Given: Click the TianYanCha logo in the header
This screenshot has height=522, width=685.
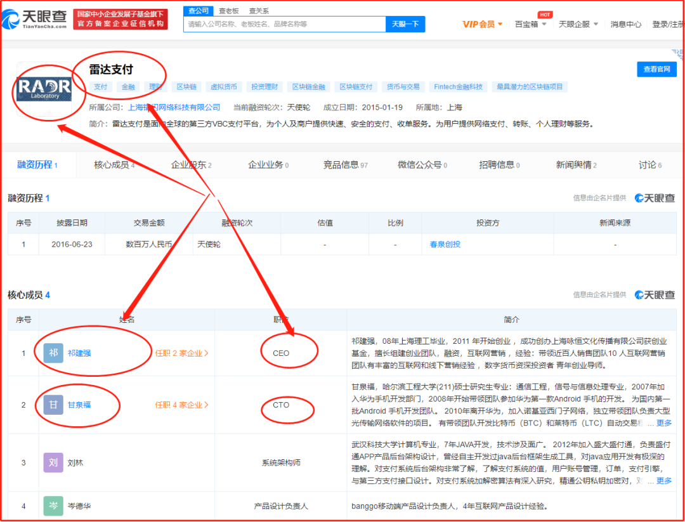Looking at the screenshot, I should [34, 19].
